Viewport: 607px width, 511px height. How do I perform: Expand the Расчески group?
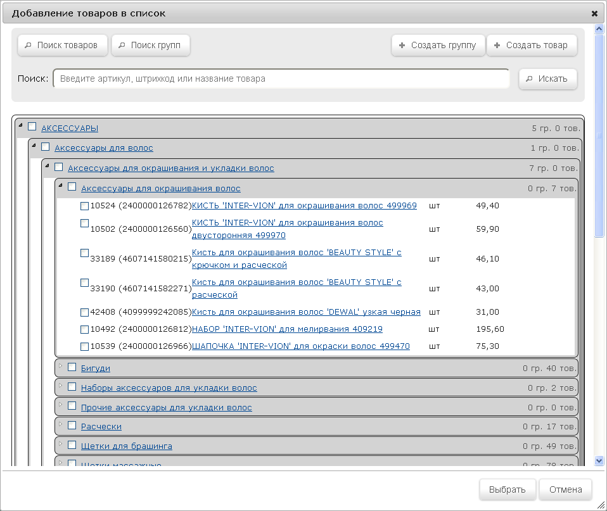pyautogui.click(x=60, y=424)
